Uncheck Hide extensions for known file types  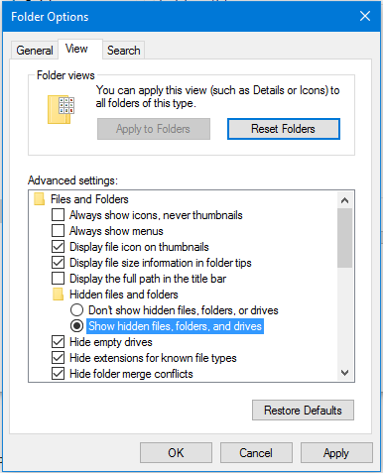[x=58, y=358]
